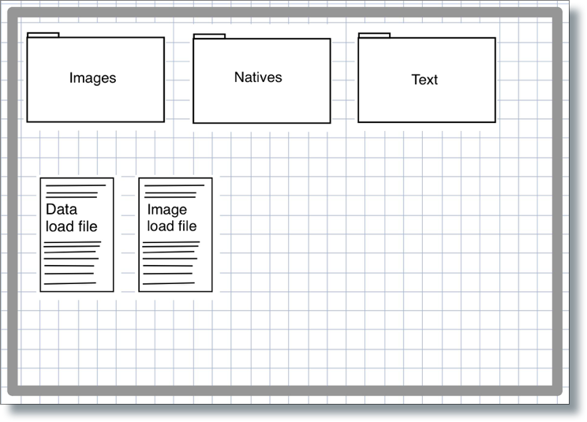Select the Data load file document

coord(77,234)
